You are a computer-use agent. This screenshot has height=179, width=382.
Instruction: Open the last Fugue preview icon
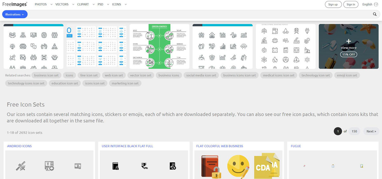pos(362,166)
